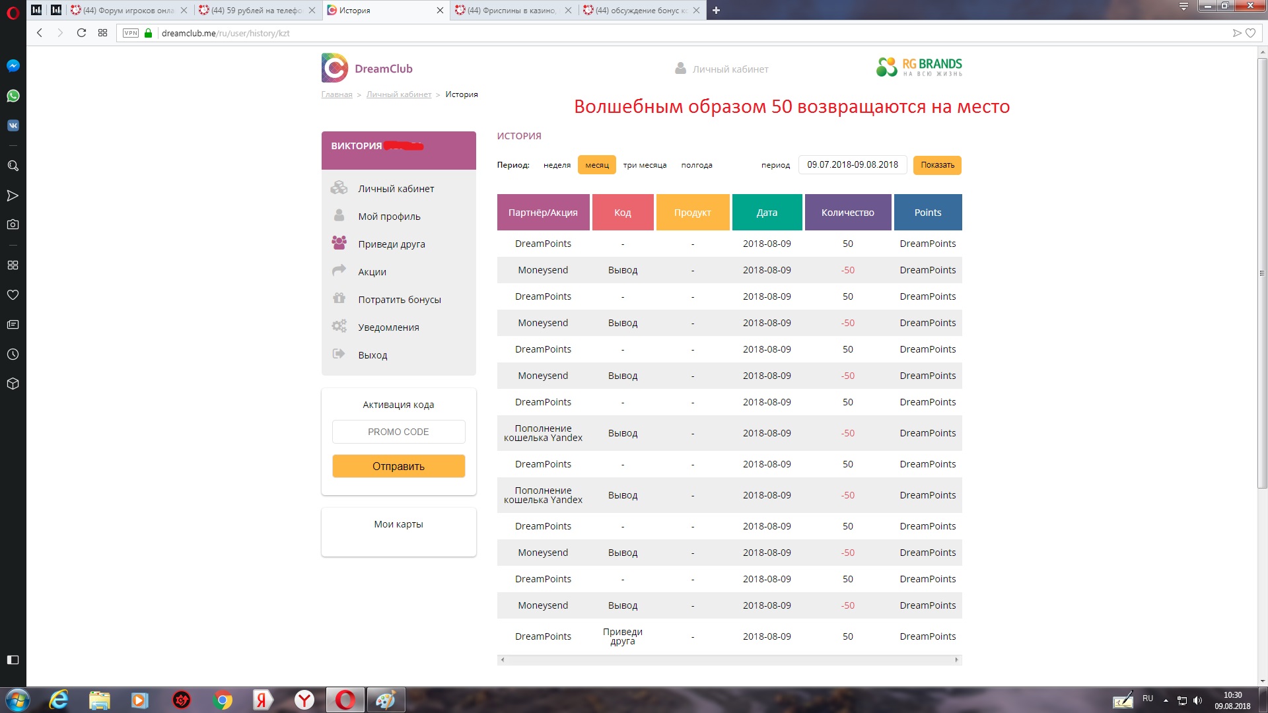Click the PROMO CODE input field
This screenshot has width=1268, height=713.
398,432
